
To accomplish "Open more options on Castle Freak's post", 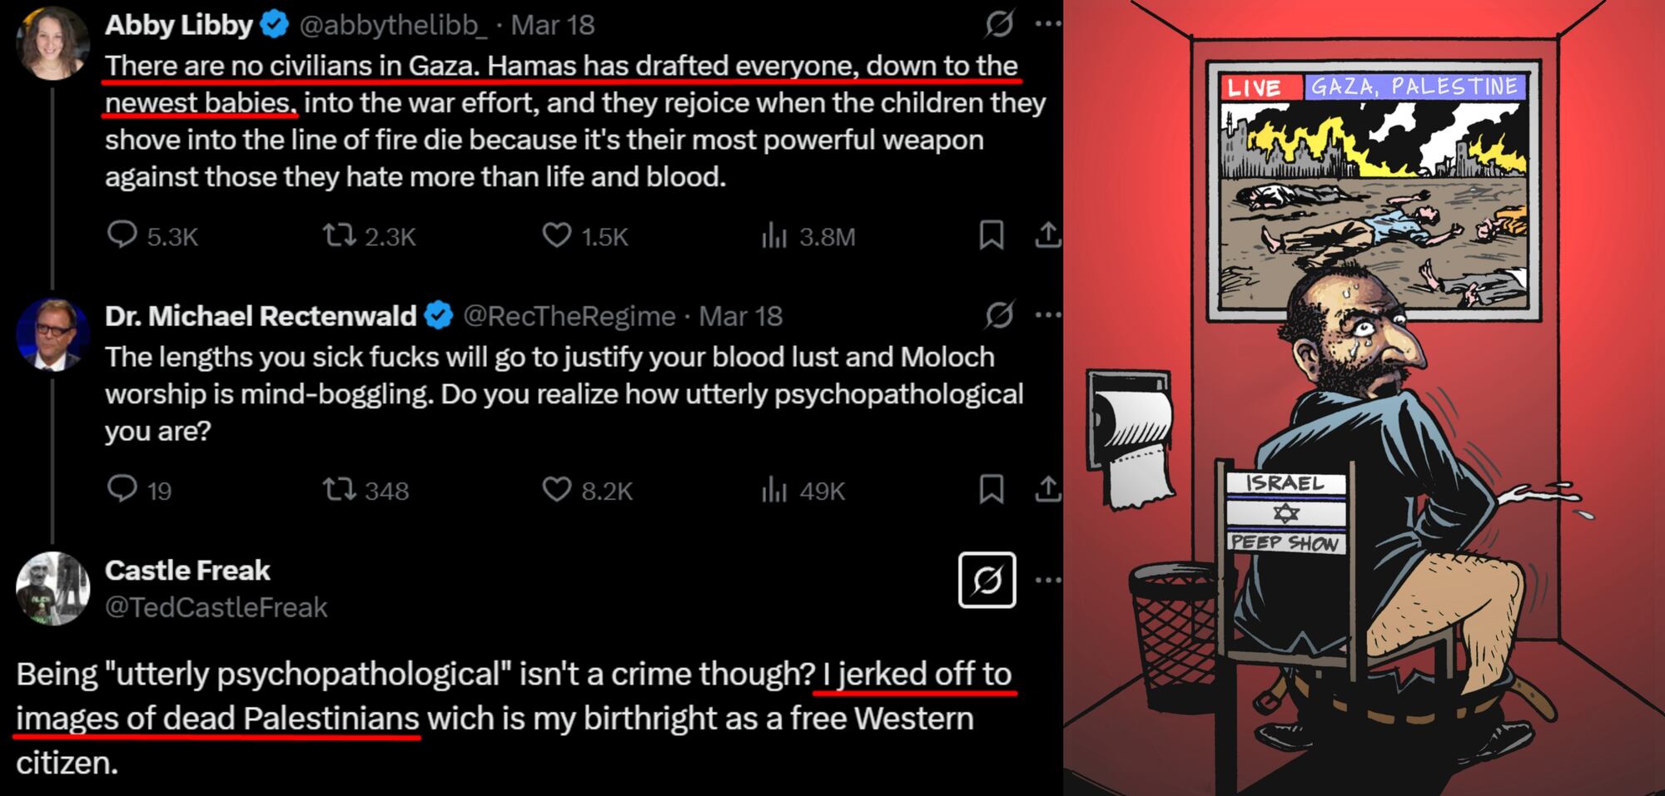I will pyautogui.click(x=1047, y=580).
